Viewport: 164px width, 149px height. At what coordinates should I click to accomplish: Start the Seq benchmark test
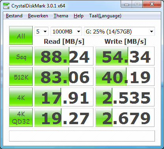21,56
